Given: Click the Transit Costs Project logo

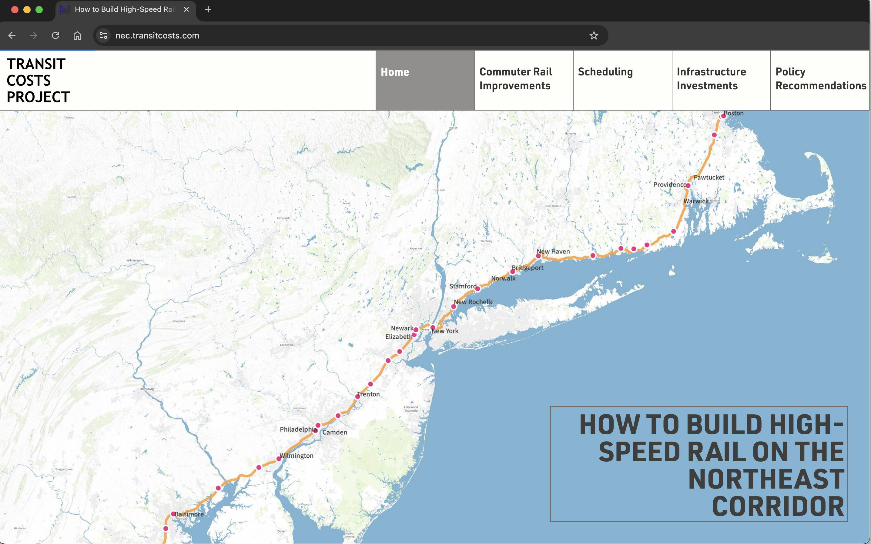Looking at the screenshot, I should 38,81.
